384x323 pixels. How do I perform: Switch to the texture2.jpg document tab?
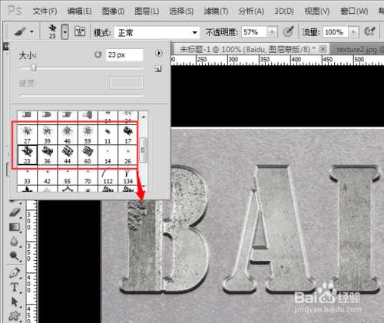coord(357,49)
